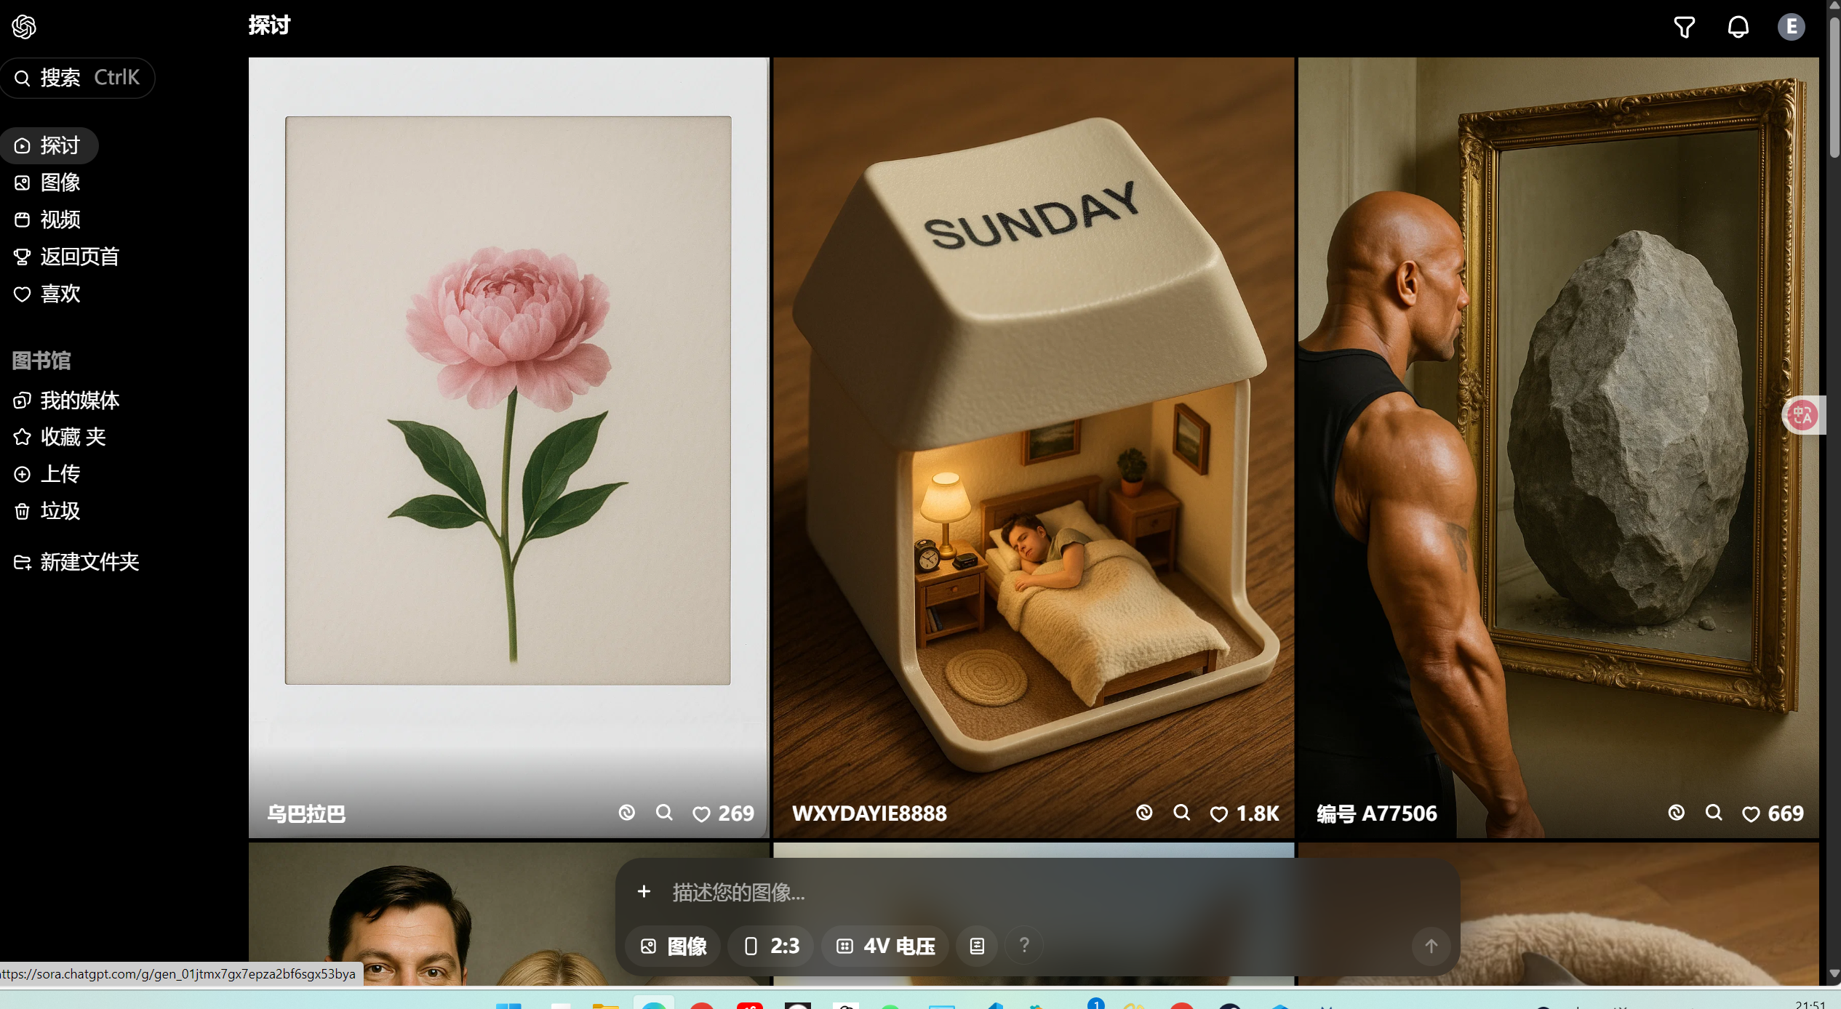Click the question mark help button
Image resolution: width=1841 pixels, height=1009 pixels.
click(1024, 945)
